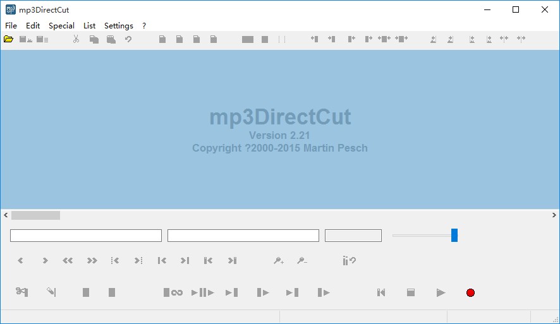560x324 pixels.
Task: Click the zoom in magnifier icon
Action: 279,261
